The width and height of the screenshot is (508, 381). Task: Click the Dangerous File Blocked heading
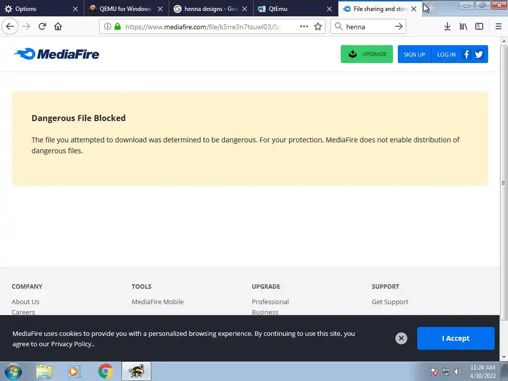(78, 118)
